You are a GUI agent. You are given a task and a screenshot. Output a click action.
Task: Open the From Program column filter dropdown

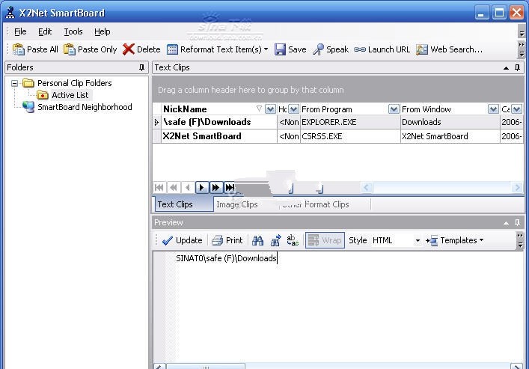394,109
